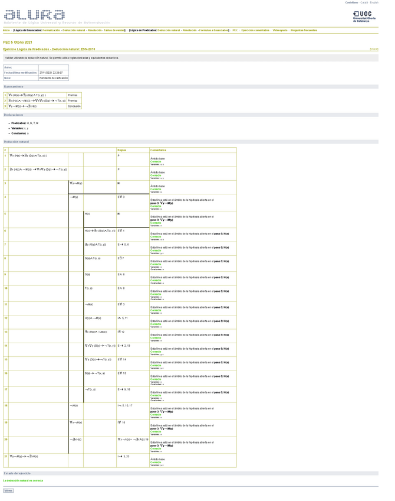Switch language to Català
Image resolution: width=395 pixels, height=501 pixels.
tap(364, 2)
